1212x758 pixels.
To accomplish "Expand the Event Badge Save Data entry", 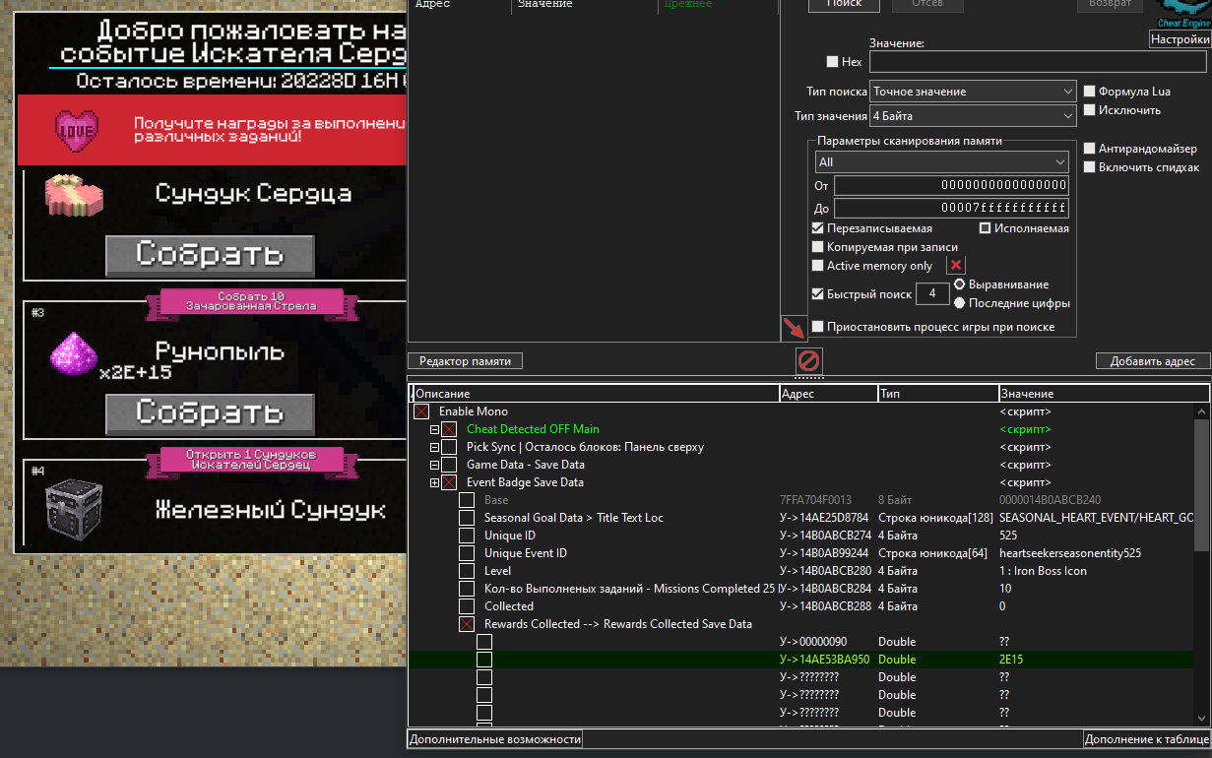I will [434, 482].
